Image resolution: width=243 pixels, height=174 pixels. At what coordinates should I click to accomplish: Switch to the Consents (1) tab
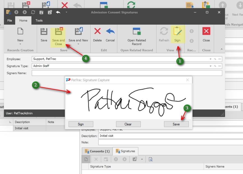(97, 151)
